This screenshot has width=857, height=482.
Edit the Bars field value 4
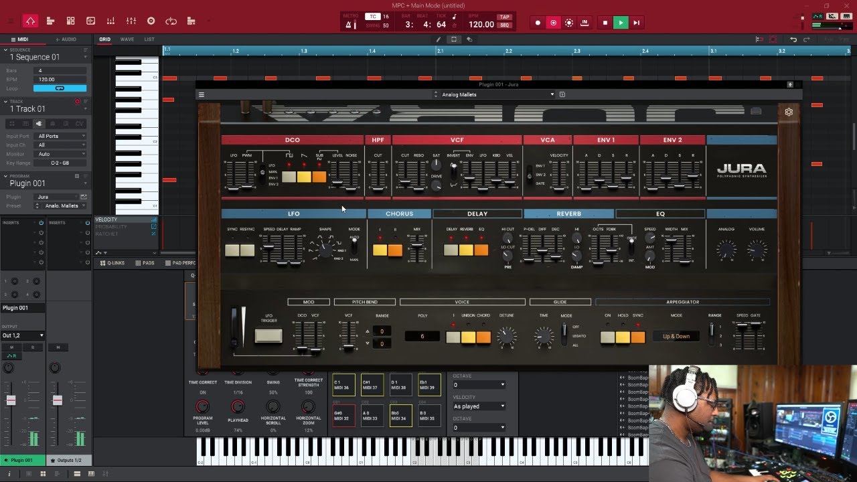point(60,70)
